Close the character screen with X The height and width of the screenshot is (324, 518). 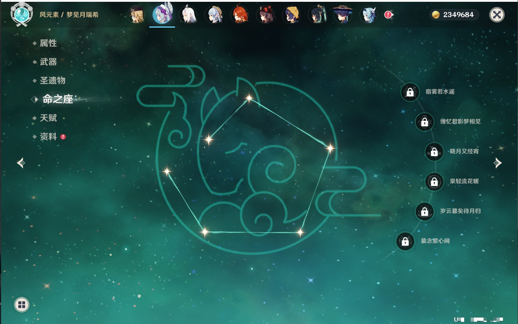pos(497,15)
